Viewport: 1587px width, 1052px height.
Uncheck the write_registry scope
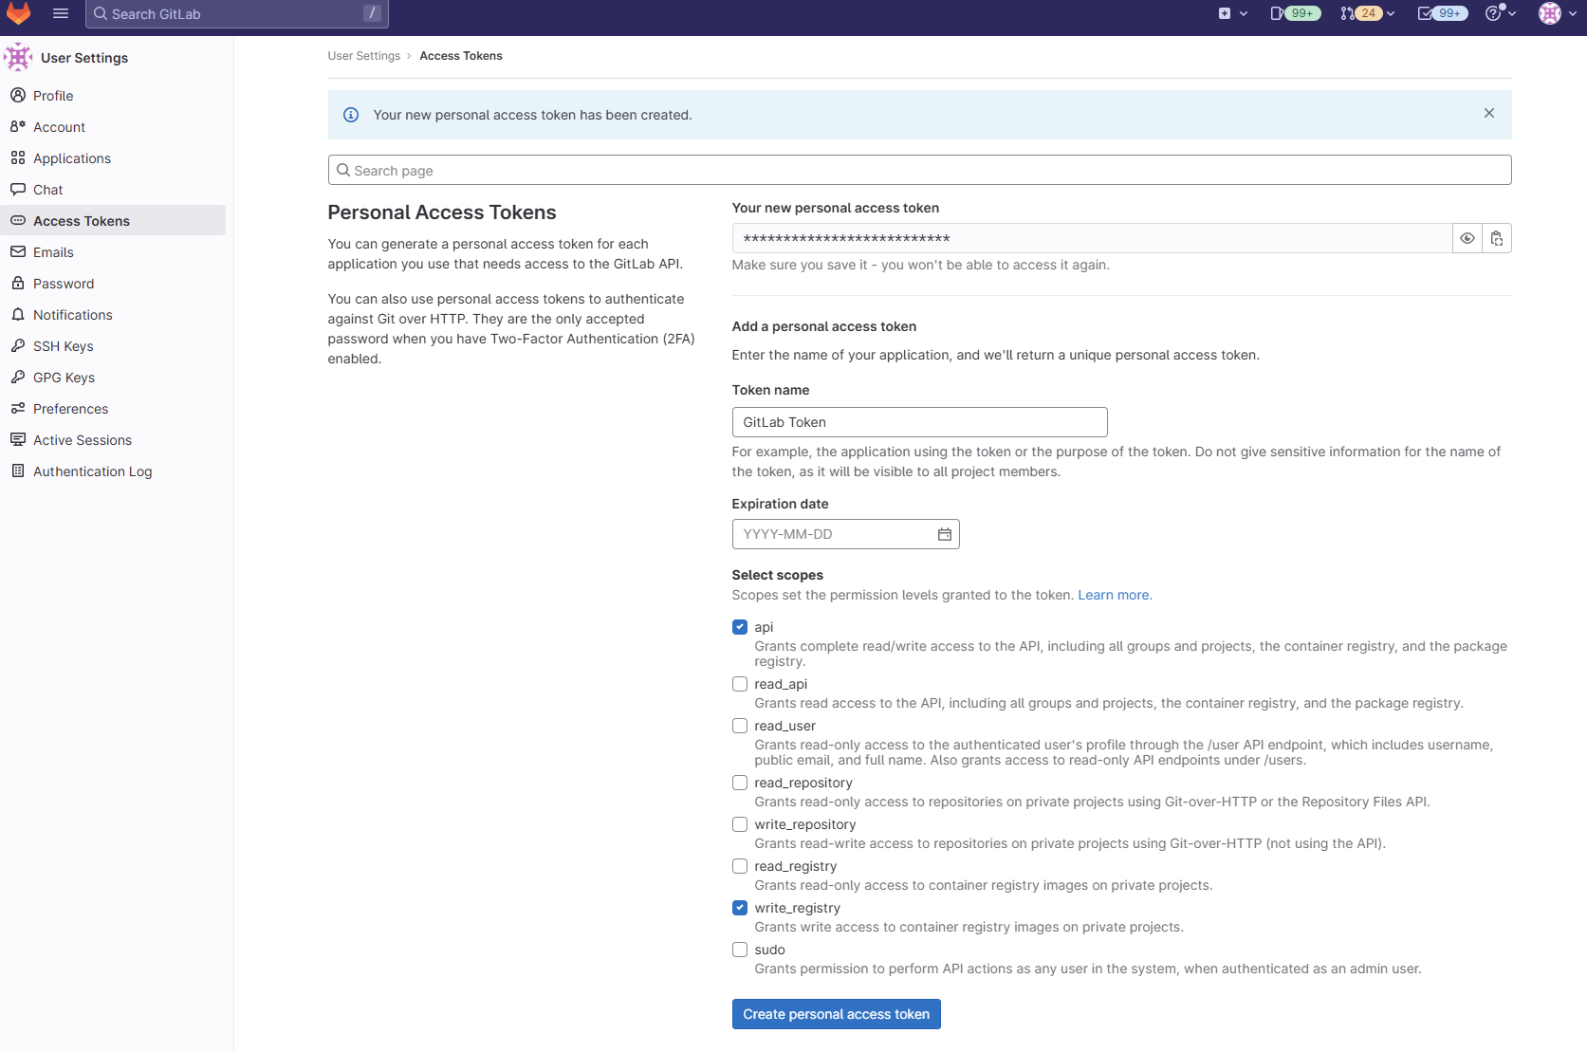pyautogui.click(x=739, y=907)
